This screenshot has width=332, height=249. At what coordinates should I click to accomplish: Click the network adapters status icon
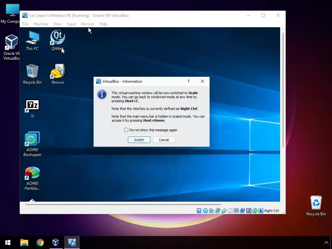coord(218,211)
